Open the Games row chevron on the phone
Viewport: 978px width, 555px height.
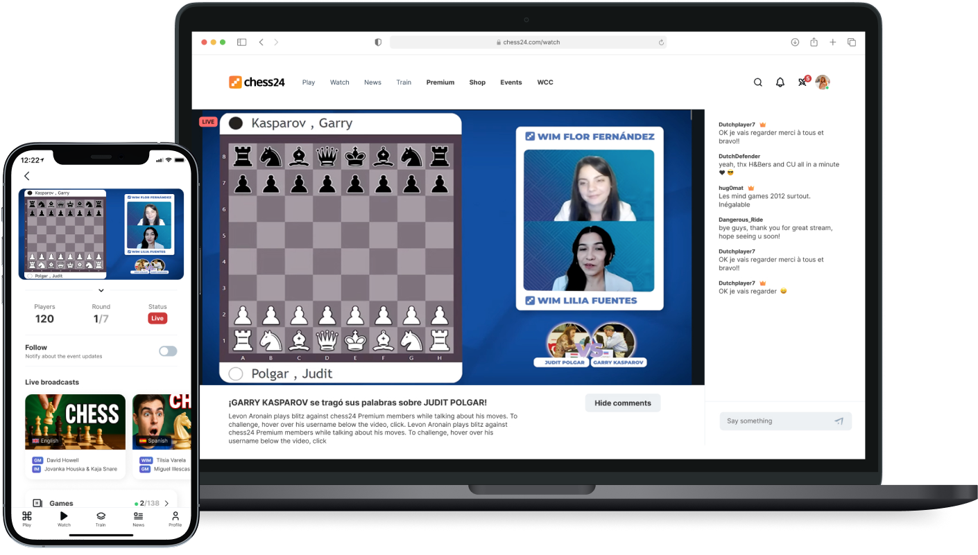[166, 503]
